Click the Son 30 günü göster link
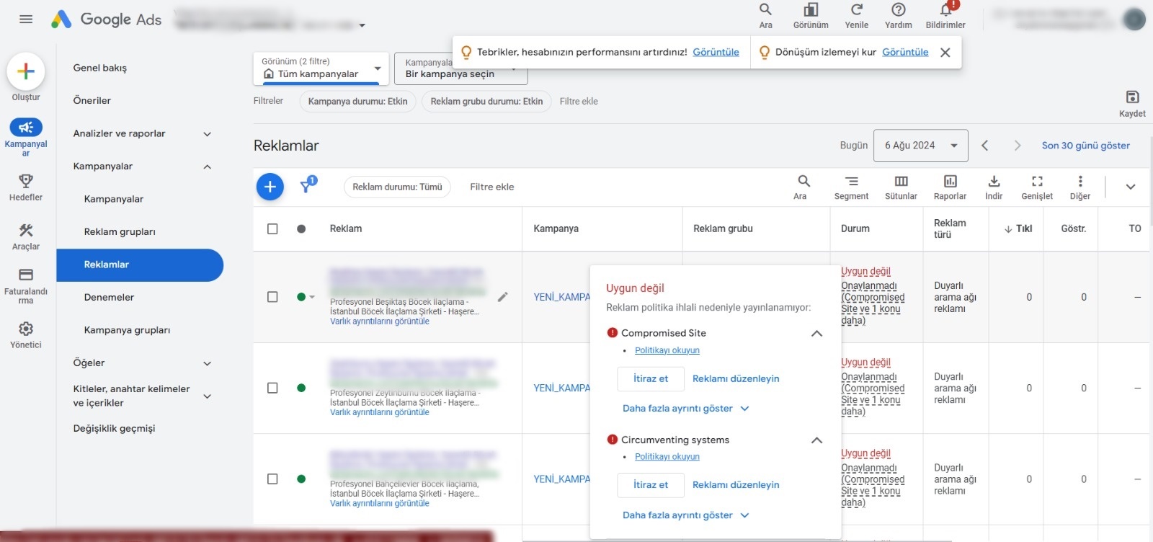The image size is (1153, 542). pyautogui.click(x=1085, y=146)
